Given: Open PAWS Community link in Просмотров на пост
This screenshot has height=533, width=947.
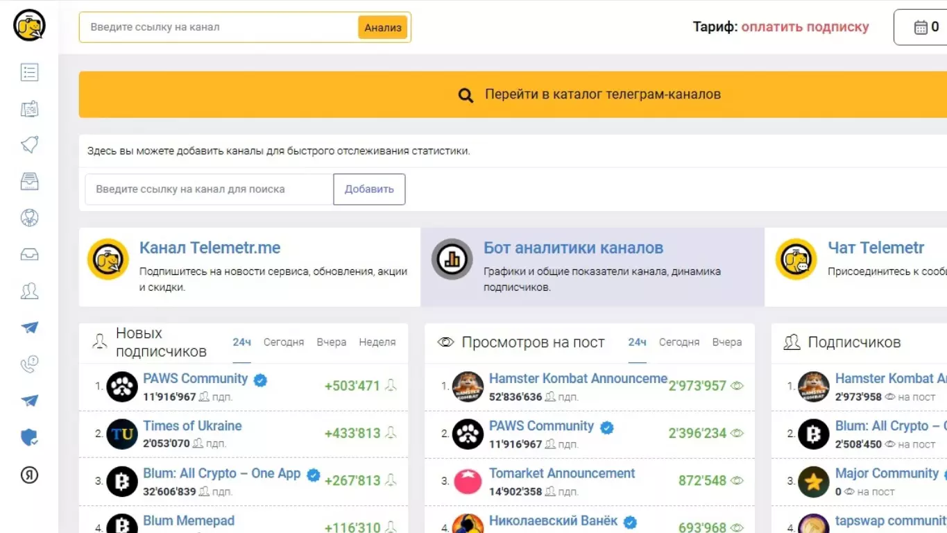Looking at the screenshot, I should point(542,425).
